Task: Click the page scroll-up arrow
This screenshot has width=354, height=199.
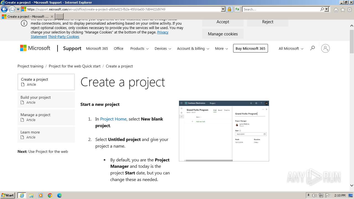Action: coord(352,26)
